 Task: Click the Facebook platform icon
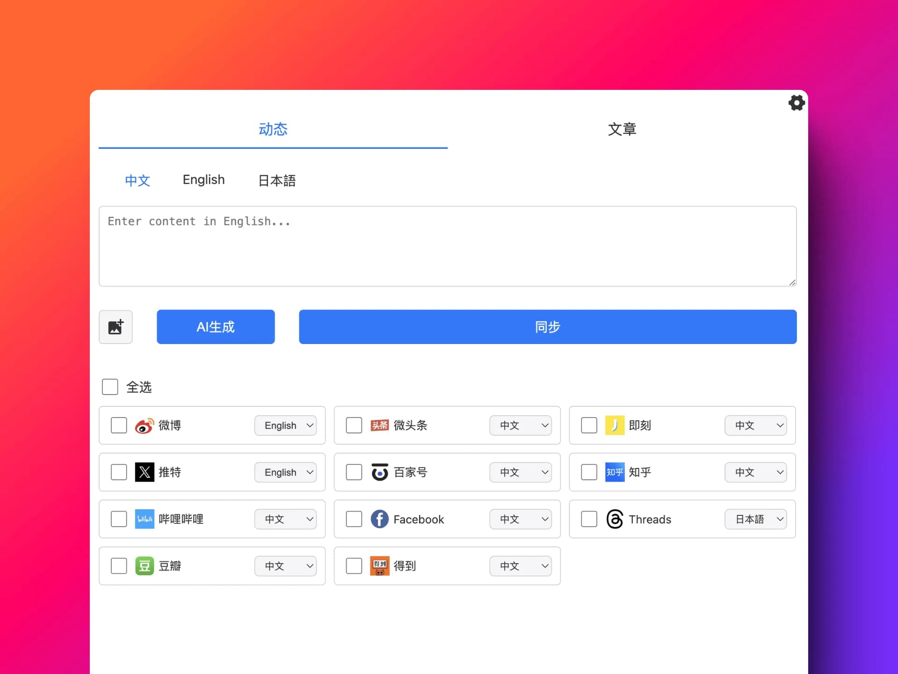tap(379, 519)
